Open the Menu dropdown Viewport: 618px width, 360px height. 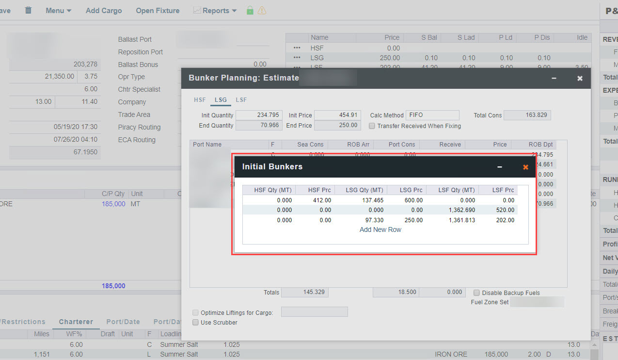tap(58, 10)
